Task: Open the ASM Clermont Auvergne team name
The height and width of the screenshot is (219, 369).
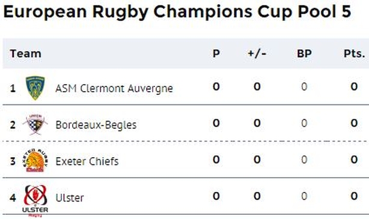Action: pyautogui.click(x=114, y=89)
